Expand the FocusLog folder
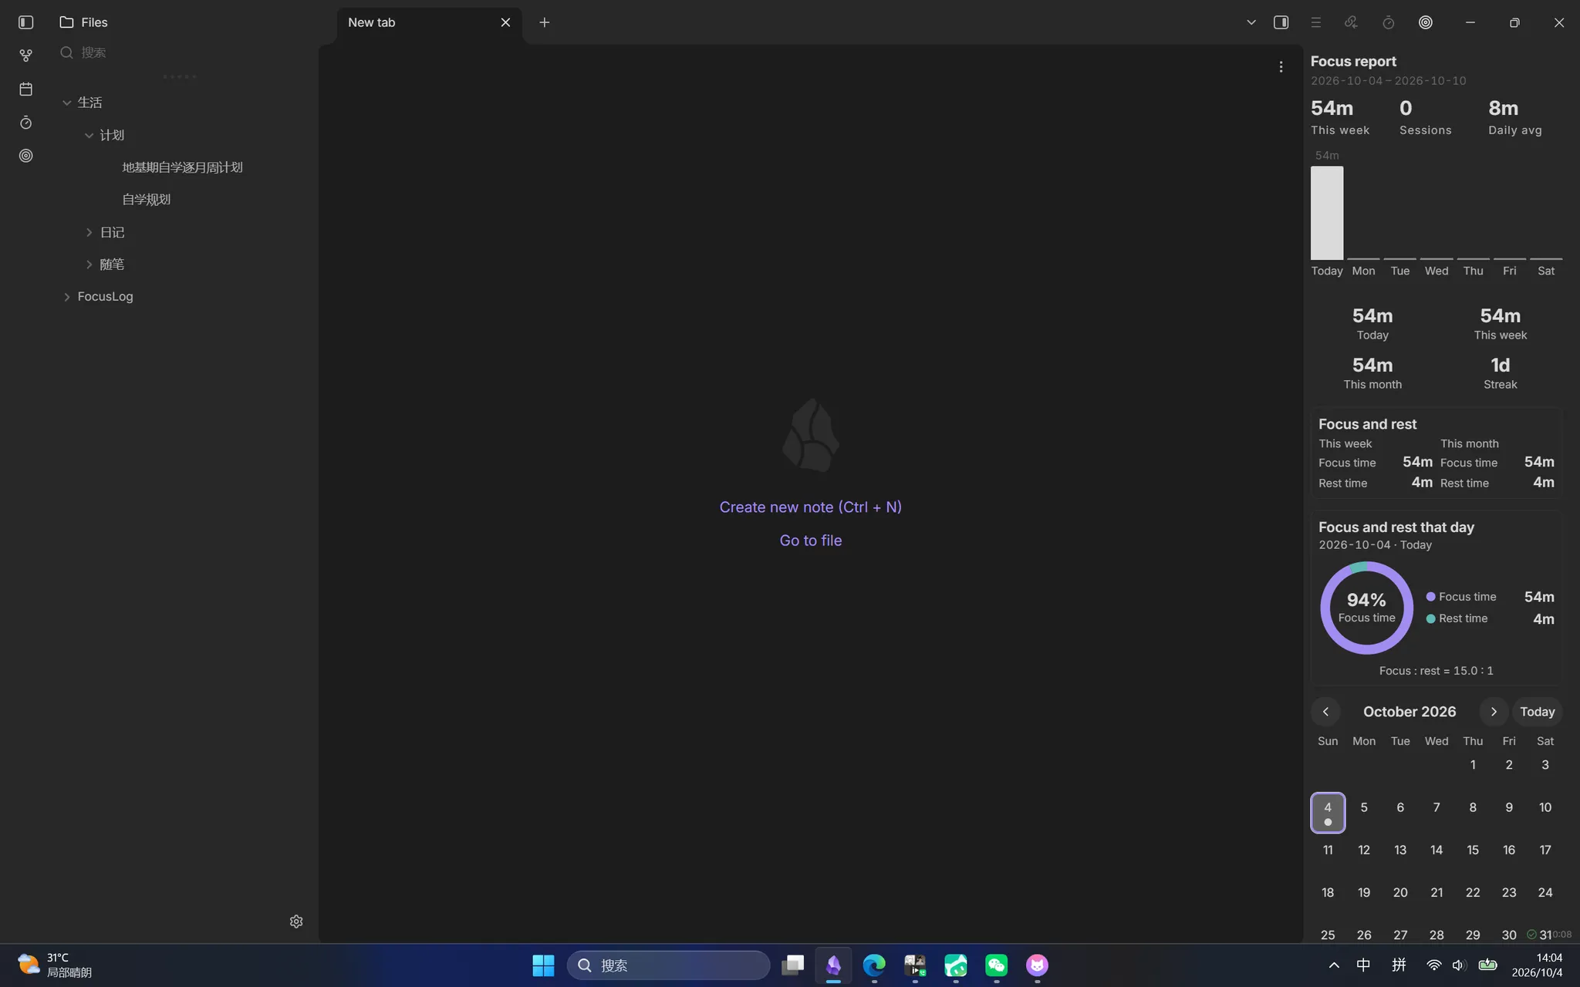The height and width of the screenshot is (987, 1580). 67,297
